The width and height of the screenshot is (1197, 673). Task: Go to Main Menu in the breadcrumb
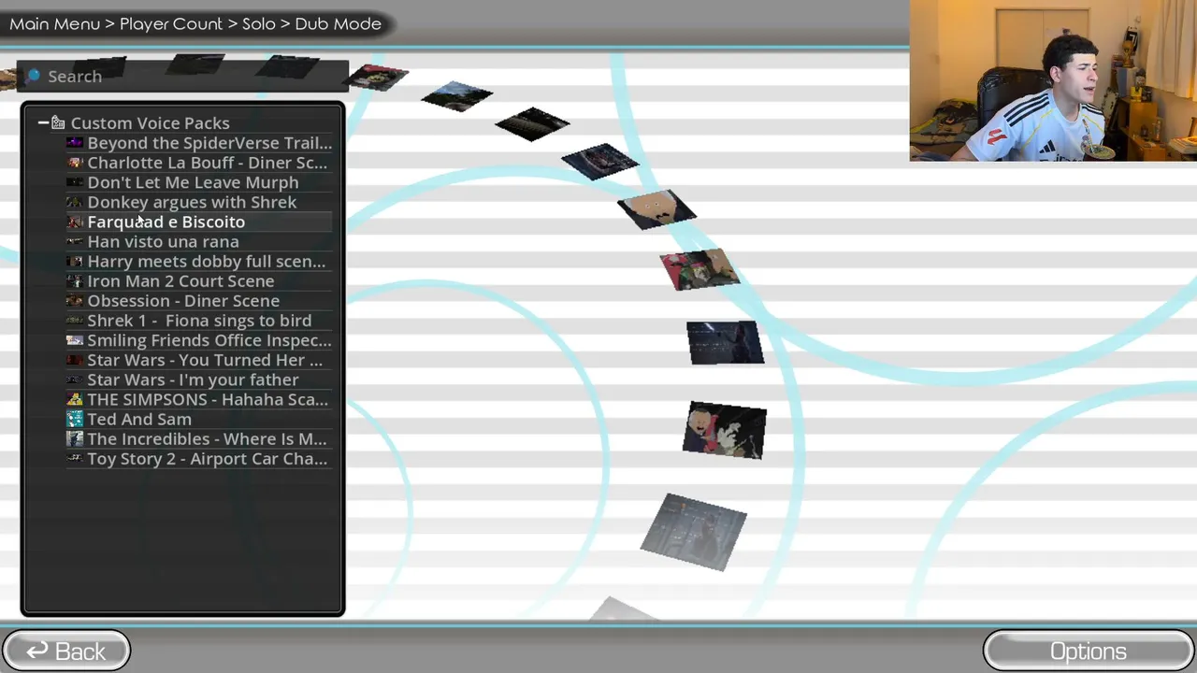coord(54,23)
